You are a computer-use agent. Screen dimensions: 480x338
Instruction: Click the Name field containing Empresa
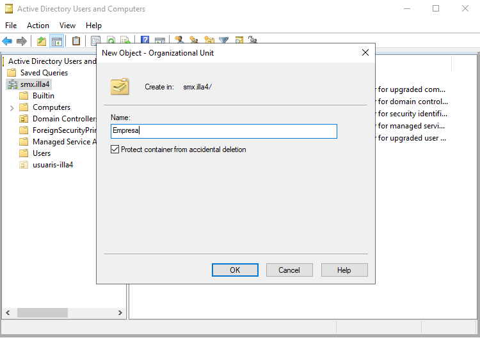click(x=224, y=131)
